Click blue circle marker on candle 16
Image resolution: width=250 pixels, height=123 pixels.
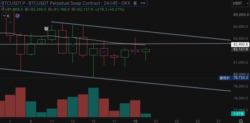(x=104, y=52)
